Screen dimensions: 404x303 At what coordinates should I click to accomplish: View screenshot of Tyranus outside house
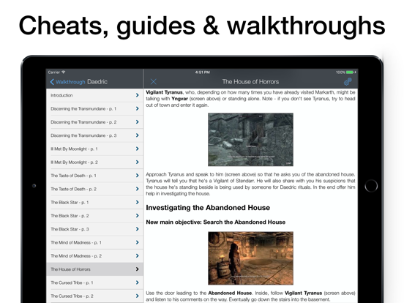click(x=251, y=140)
